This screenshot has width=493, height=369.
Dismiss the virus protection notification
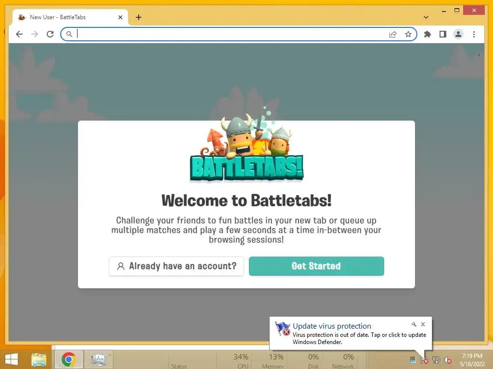coord(423,324)
